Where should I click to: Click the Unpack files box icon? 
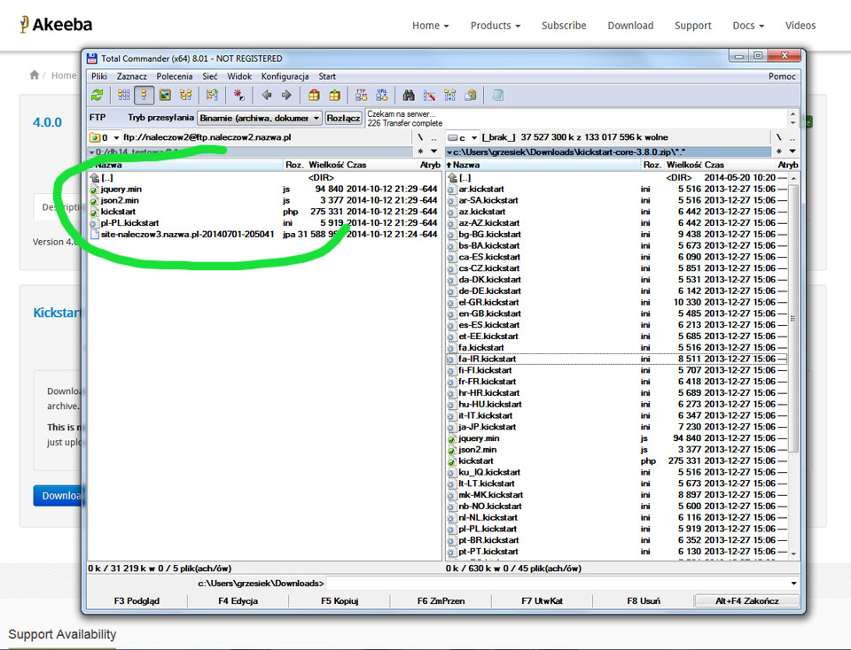tap(334, 96)
